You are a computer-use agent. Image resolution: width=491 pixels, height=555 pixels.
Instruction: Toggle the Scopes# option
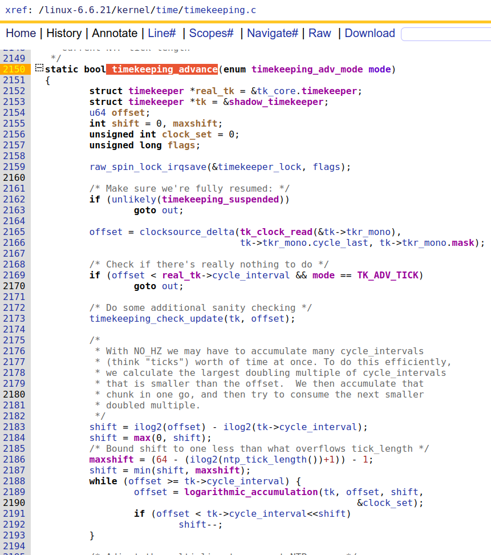point(211,33)
